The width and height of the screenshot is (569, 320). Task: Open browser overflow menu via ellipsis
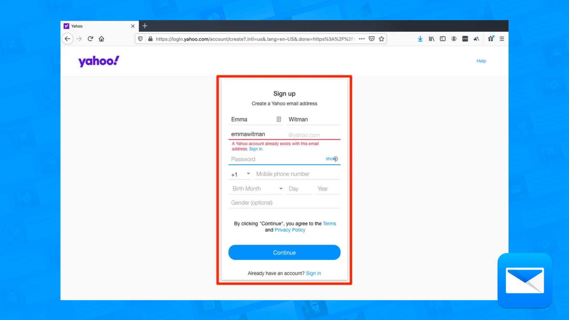pyautogui.click(x=361, y=39)
